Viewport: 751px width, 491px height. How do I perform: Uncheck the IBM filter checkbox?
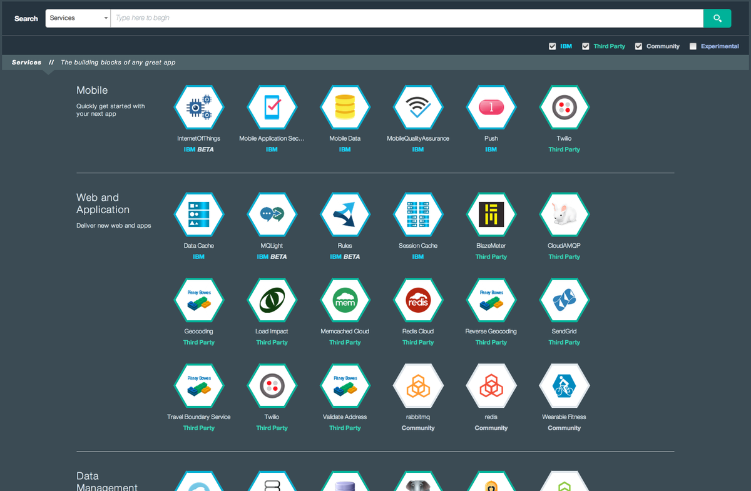tap(552, 46)
